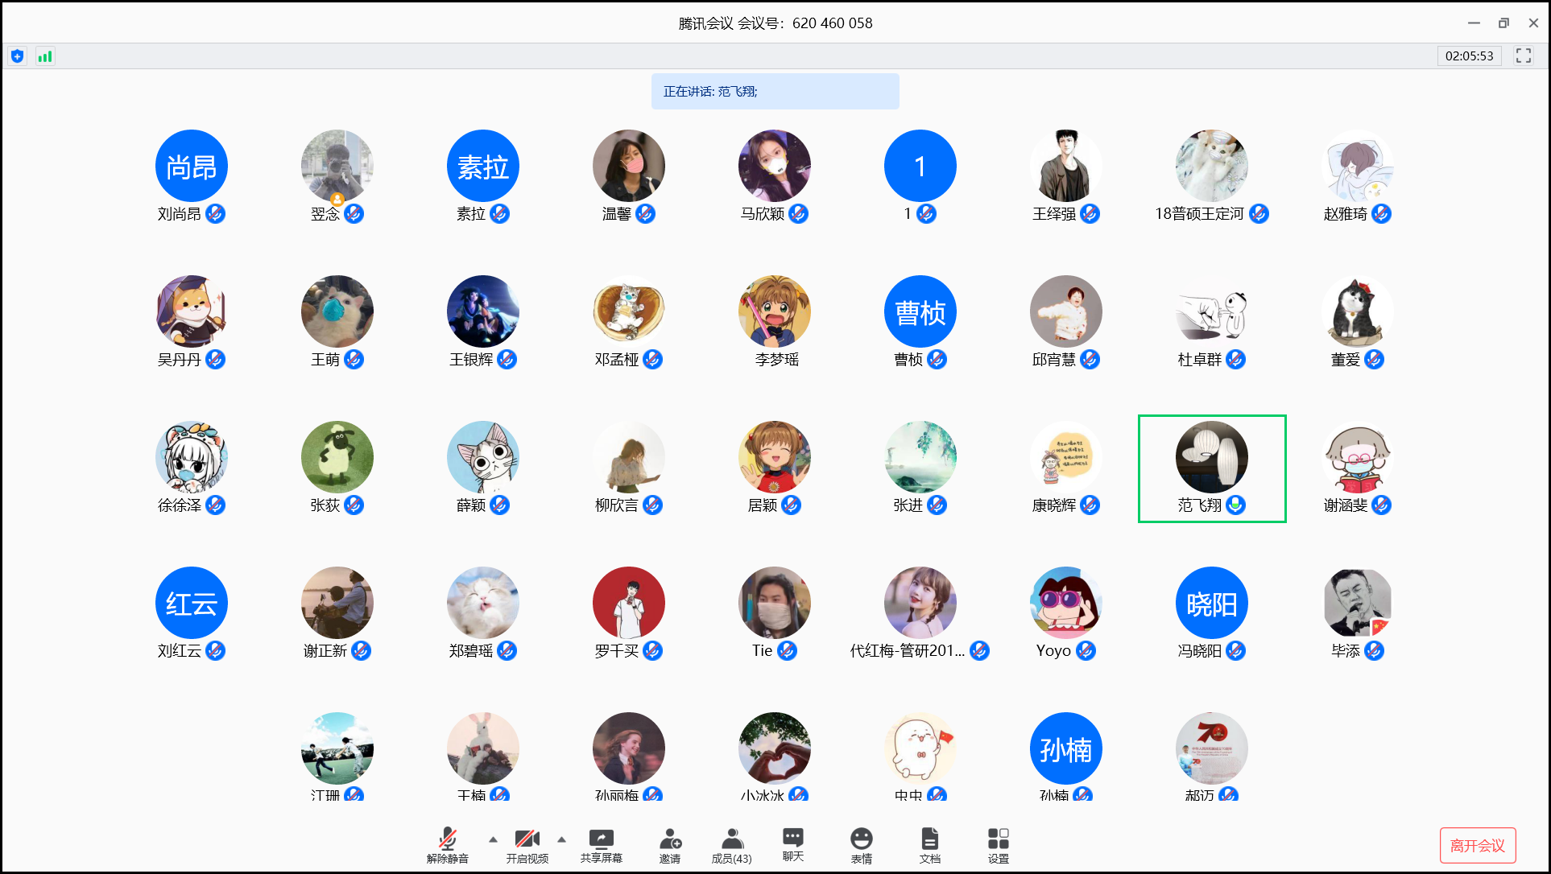Expand the video options arrow
Viewport: 1551px width, 874px height.
561,839
